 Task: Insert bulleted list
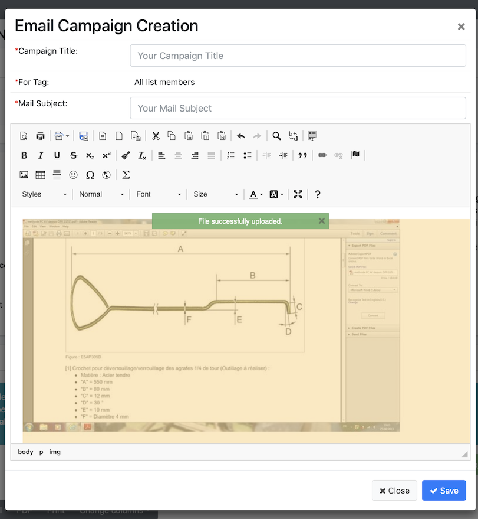click(x=247, y=155)
